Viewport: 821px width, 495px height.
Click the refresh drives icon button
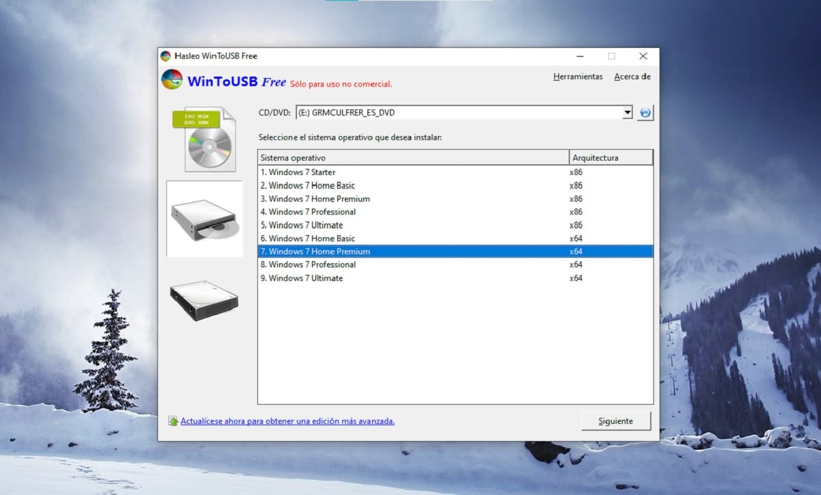tap(644, 113)
